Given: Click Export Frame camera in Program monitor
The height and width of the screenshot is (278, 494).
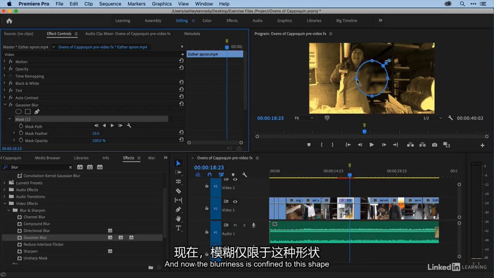Looking at the screenshot, I should 435,145.
